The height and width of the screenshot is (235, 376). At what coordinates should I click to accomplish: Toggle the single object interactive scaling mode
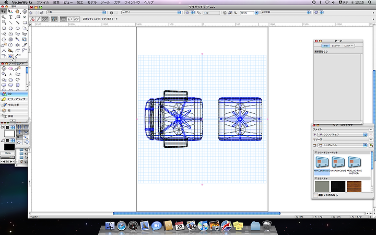click(38, 19)
